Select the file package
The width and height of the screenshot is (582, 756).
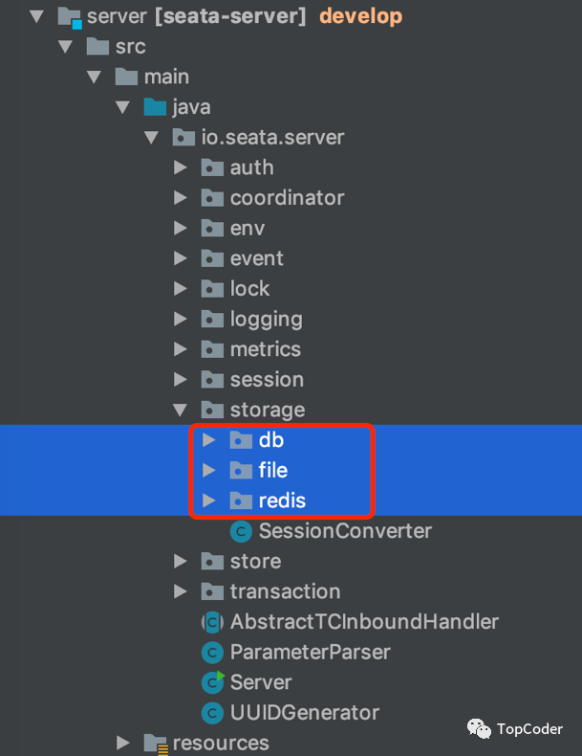pos(272,470)
